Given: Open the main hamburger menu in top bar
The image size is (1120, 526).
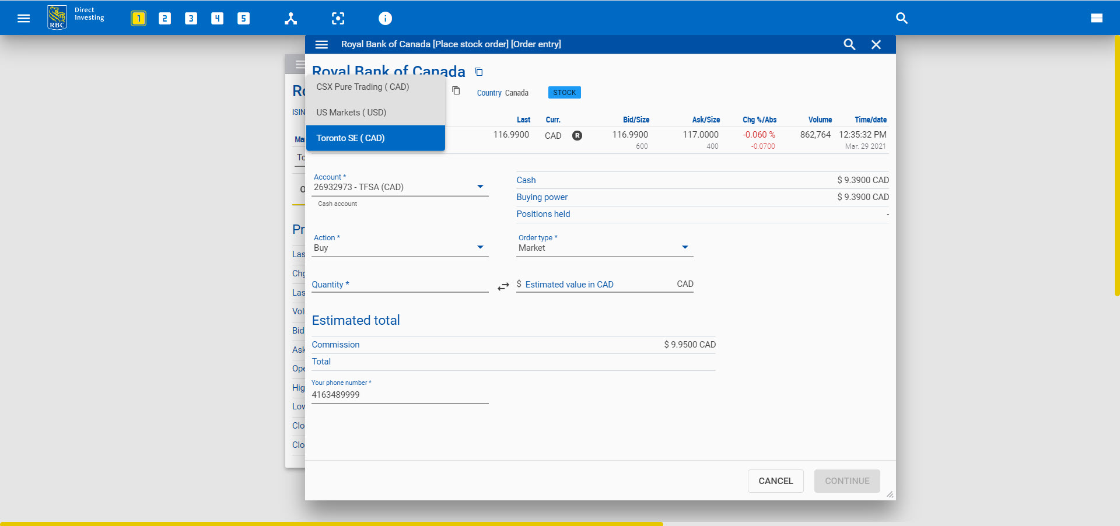Looking at the screenshot, I should 23,18.
